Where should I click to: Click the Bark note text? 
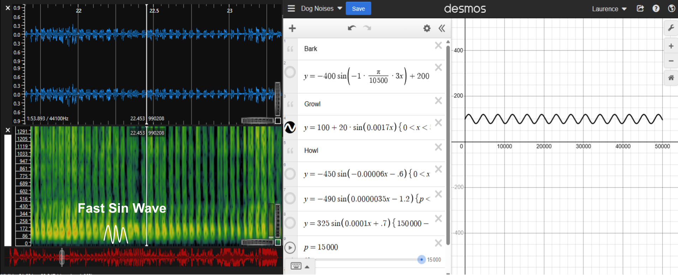pyautogui.click(x=311, y=49)
